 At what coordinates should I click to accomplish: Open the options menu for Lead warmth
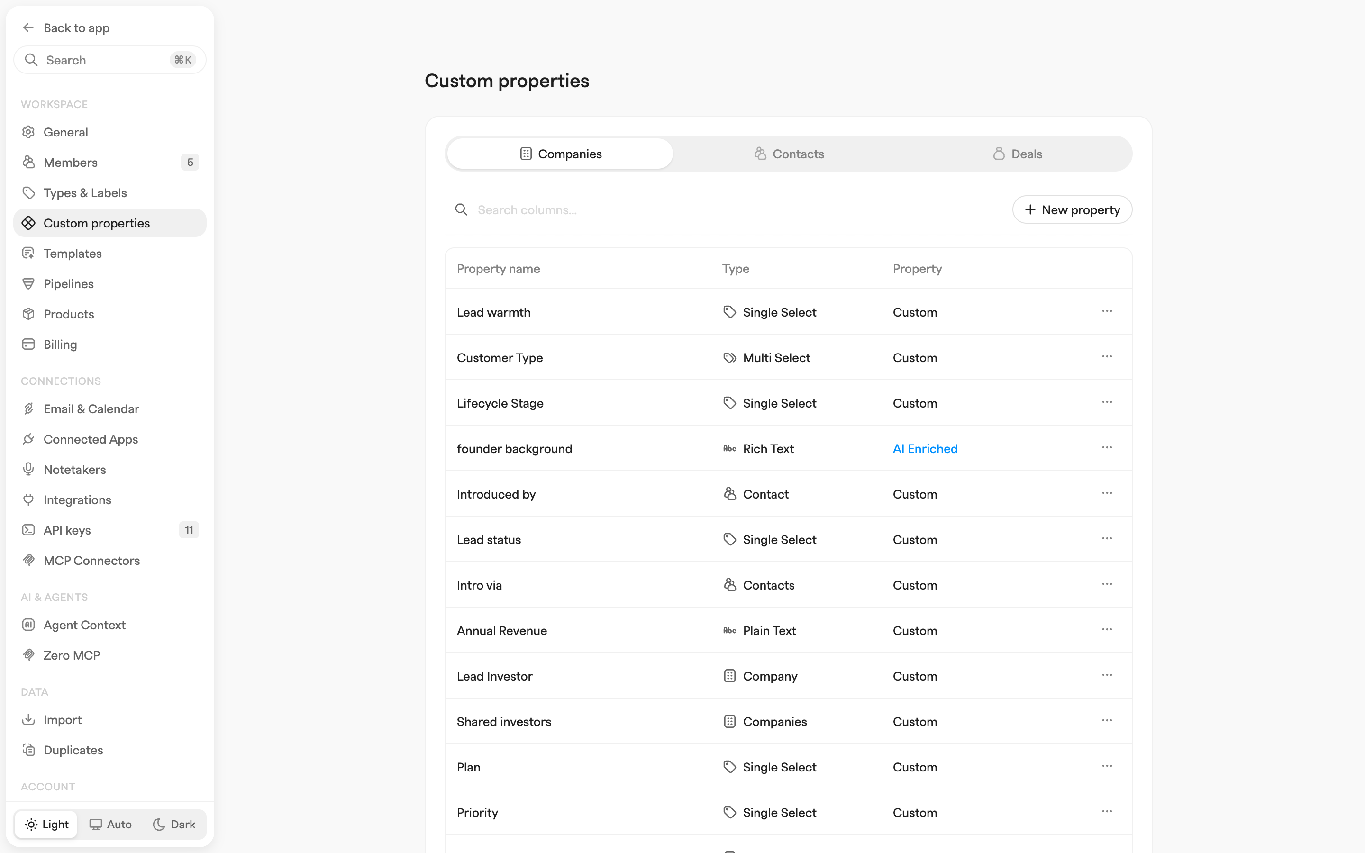pos(1107,311)
